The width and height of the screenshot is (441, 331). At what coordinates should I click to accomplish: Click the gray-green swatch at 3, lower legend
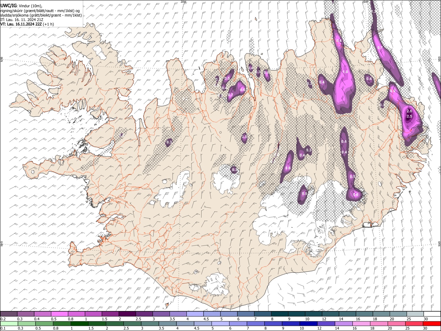pos(150,323)
